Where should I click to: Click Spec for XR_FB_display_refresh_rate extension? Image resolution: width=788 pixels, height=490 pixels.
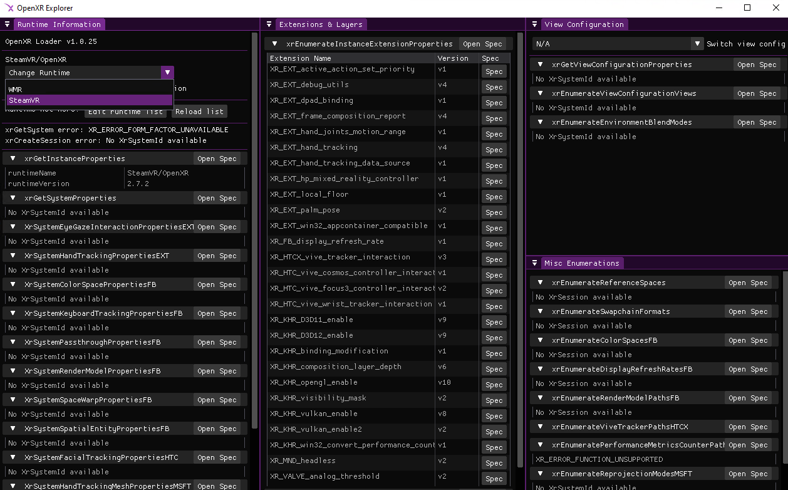tap(494, 244)
